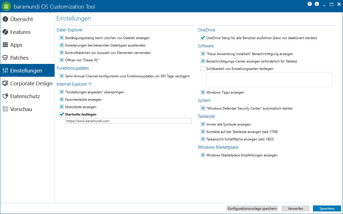Click the Einstellungen page title
343x214 pixels.
pos(74,19)
